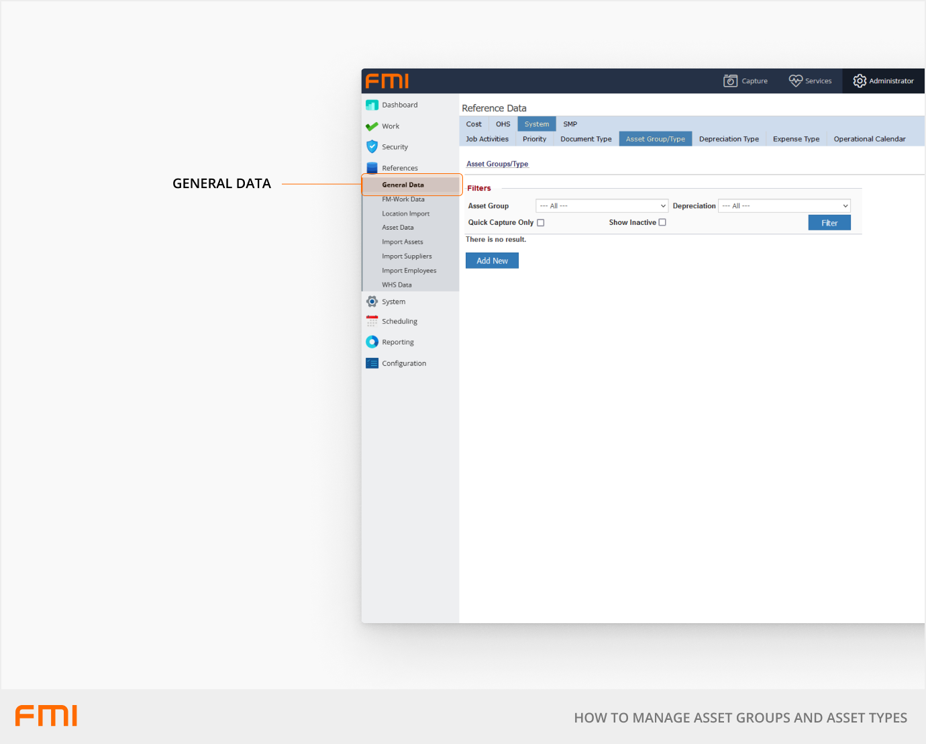Expand the Asset Group dropdown

[x=602, y=206]
